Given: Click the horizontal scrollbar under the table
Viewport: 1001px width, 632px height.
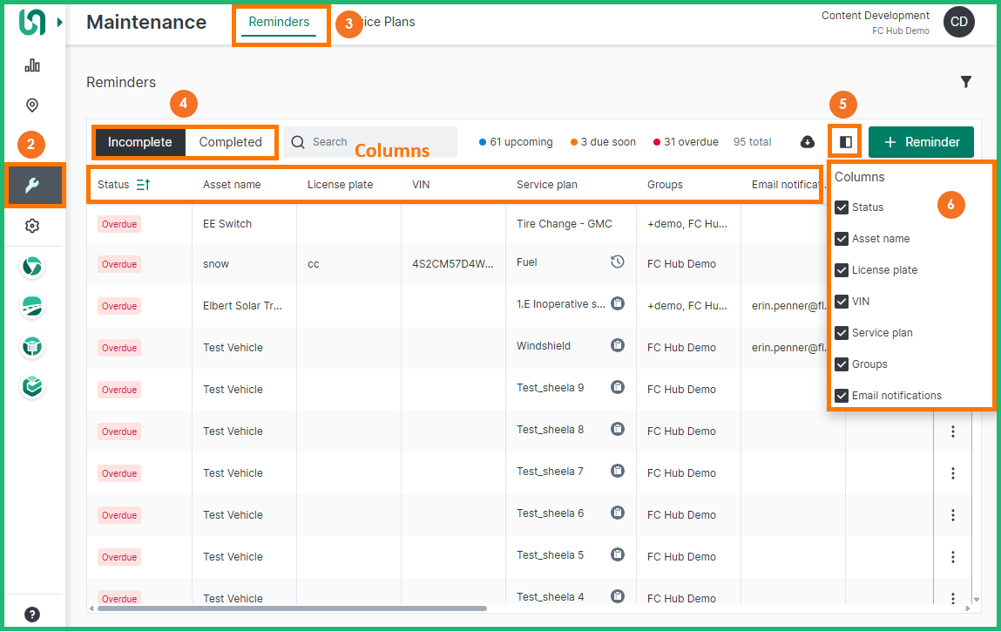Looking at the screenshot, I should pyautogui.click(x=292, y=608).
